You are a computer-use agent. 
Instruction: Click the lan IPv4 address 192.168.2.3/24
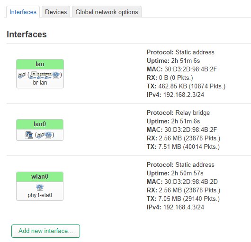184,95
